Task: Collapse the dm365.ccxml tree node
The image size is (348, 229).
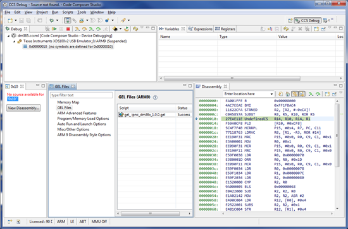Action: point(9,36)
